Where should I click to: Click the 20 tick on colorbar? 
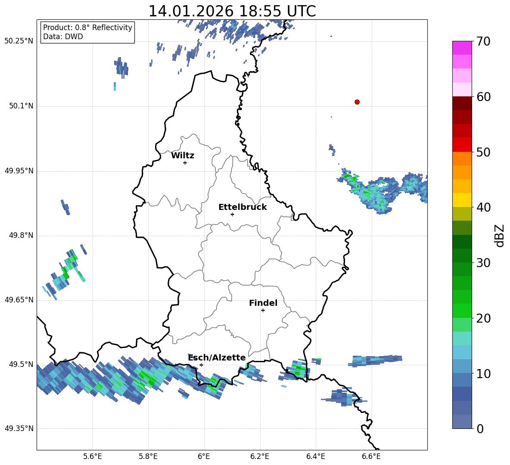(x=483, y=318)
